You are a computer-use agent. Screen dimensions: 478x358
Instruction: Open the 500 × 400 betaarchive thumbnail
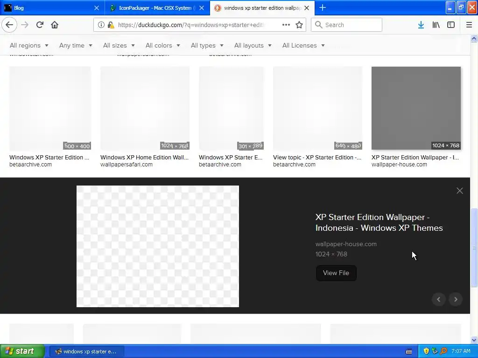pos(50,108)
